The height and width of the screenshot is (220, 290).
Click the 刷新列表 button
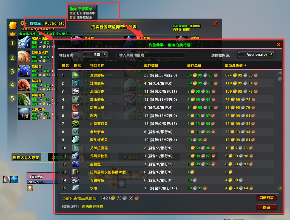click(266, 198)
